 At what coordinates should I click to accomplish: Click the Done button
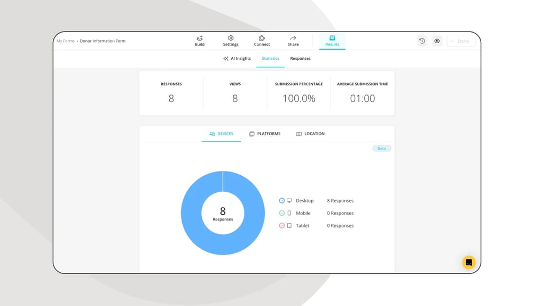click(x=461, y=41)
